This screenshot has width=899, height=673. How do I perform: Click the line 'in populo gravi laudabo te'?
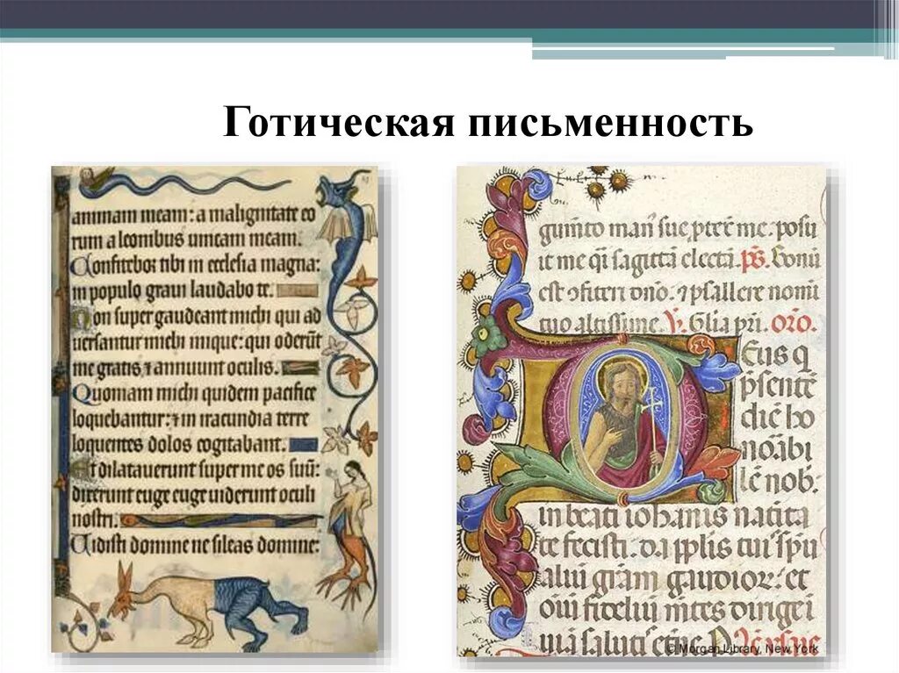point(173,290)
